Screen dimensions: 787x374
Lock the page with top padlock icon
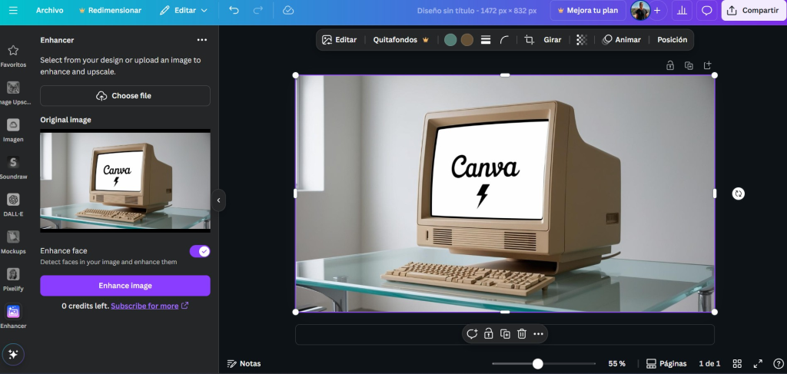(x=670, y=66)
